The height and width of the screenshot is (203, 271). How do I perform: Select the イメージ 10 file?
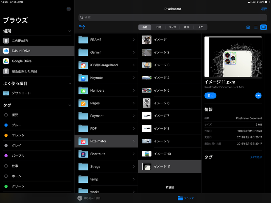[170, 154]
